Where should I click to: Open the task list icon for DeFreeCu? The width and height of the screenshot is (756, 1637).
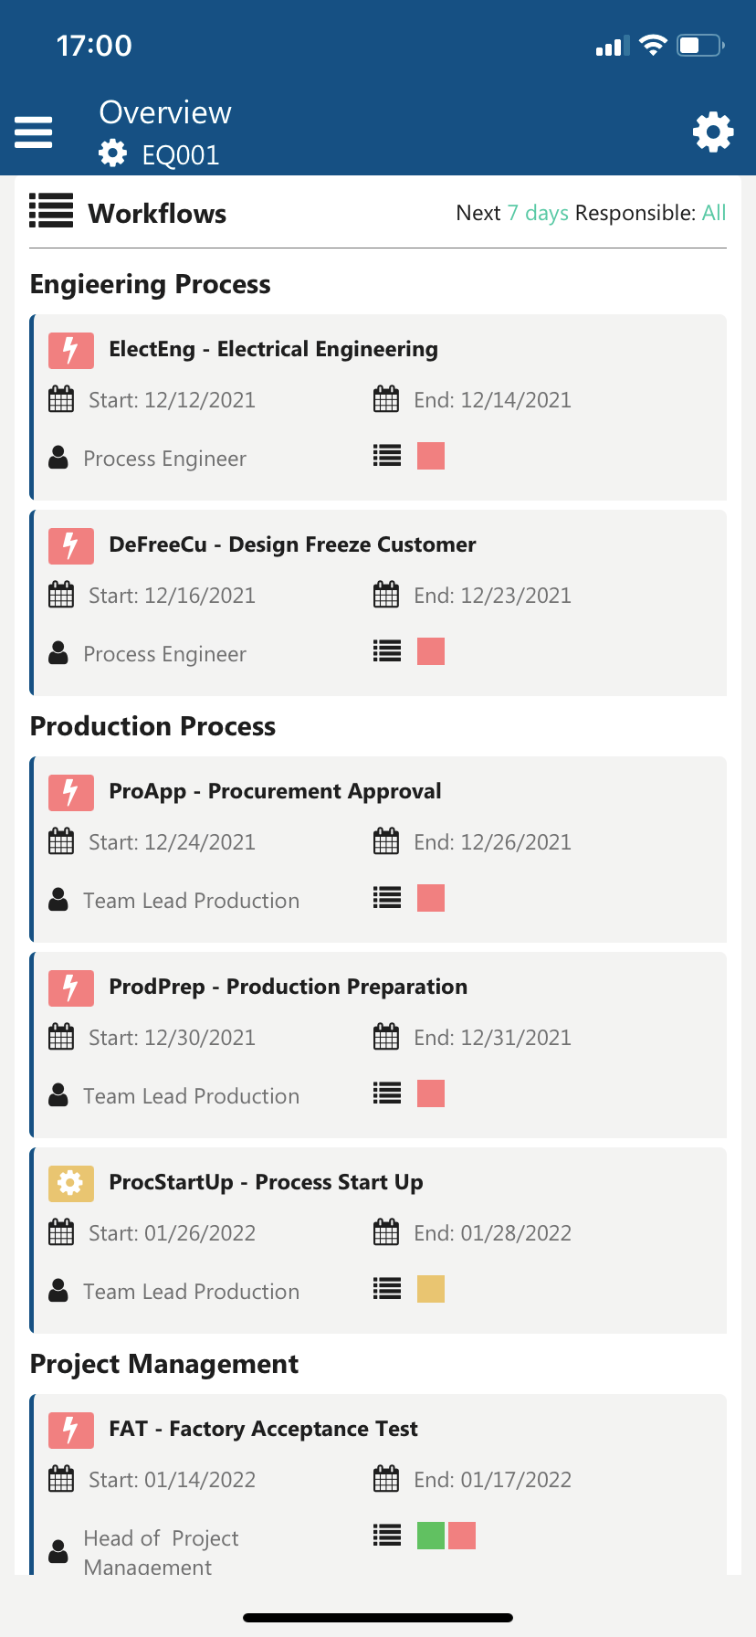pyautogui.click(x=387, y=651)
